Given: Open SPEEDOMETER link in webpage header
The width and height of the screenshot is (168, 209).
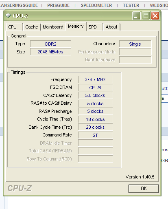Looking at the screenshot, I should tap(96, 5).
